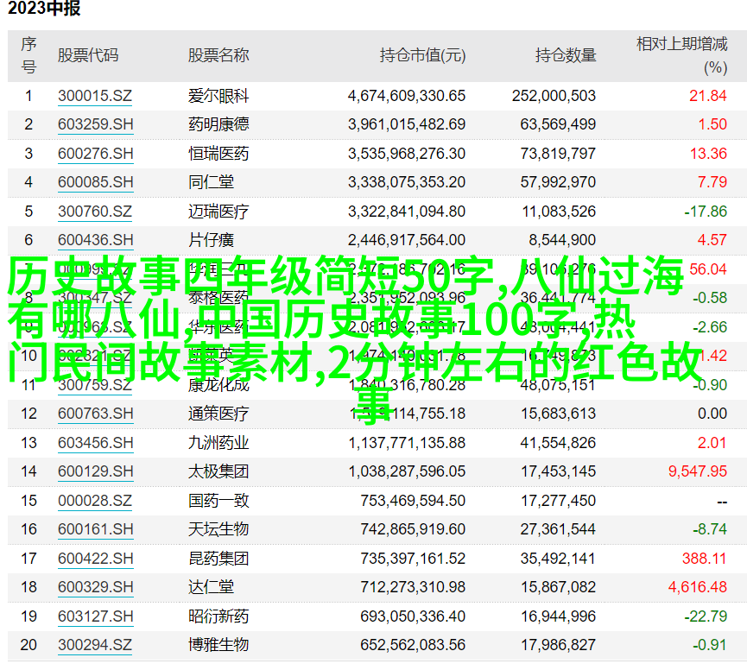This screenshot has height=670, width=747.
Task: Click stock code 600436.SH
Action: click(x=95, y=240)
